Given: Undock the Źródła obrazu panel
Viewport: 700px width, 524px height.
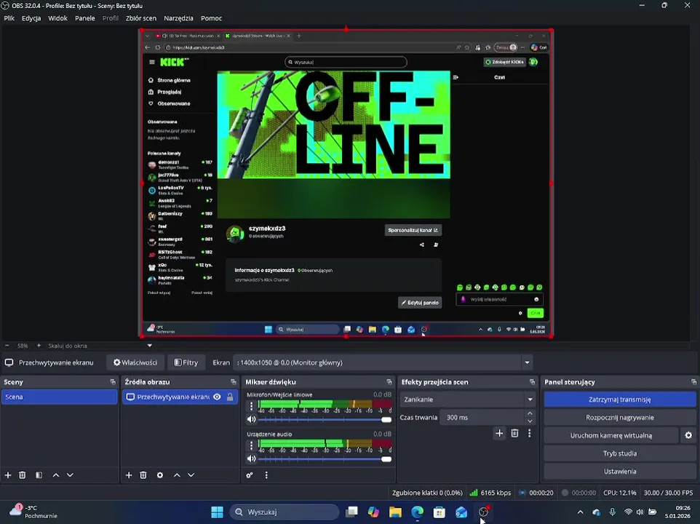Looking at the screenshot, I should pyautogui.click(x=233, y=381).
